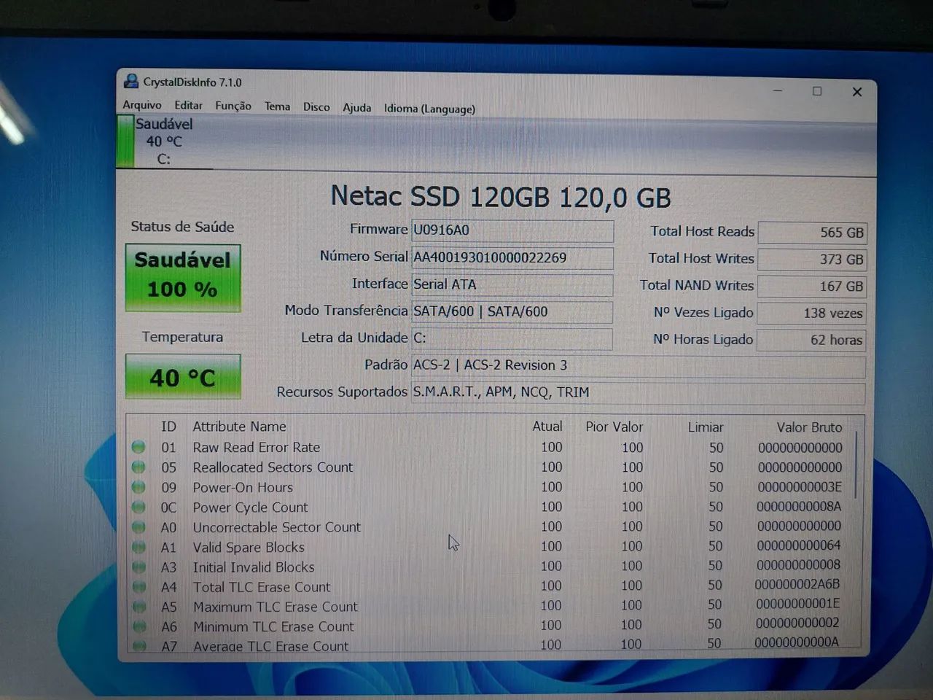
Task: Open the Ajuda menu
Action: click(357, 107)
